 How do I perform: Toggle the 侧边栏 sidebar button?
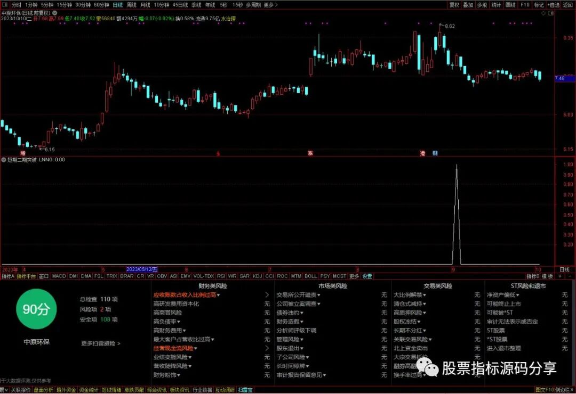[564, 390]
